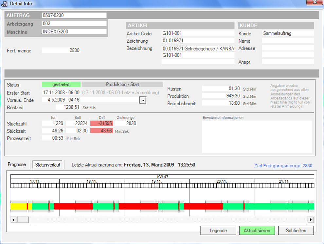The width and height of the screenshot is (324, 244).
Task: Click the timeline scrollbar right arrow
Action: tap(311, 219)
